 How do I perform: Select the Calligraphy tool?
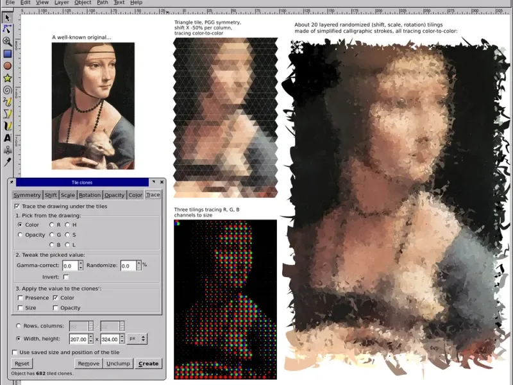pos(7,126)
